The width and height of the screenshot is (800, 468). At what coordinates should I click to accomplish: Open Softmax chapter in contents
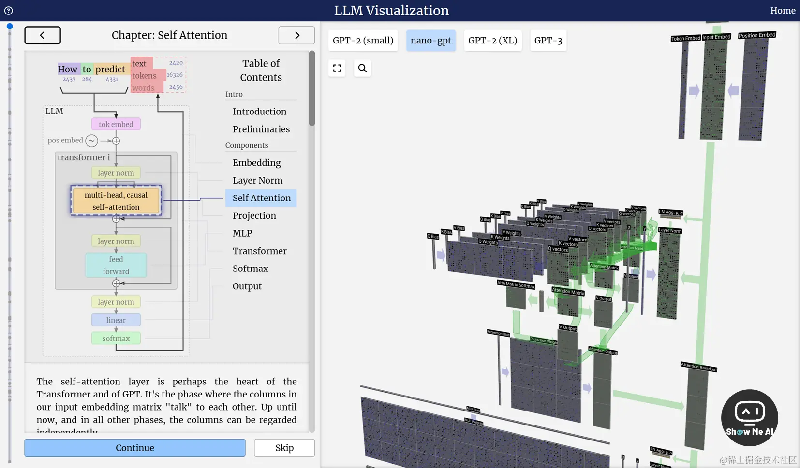251,269
